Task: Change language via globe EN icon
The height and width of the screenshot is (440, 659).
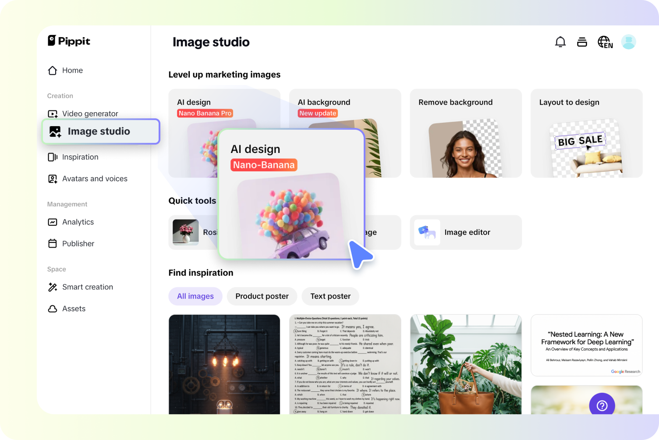Action: coord(605,42)
